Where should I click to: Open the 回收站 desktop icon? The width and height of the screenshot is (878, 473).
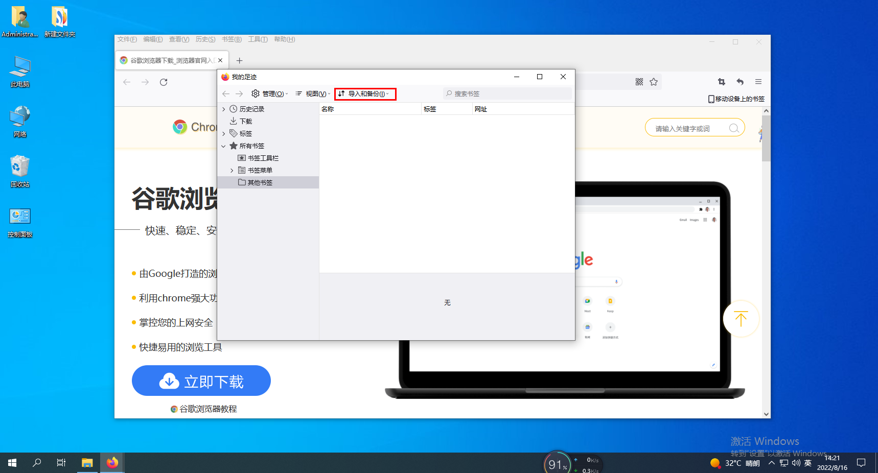click(20, 172)
